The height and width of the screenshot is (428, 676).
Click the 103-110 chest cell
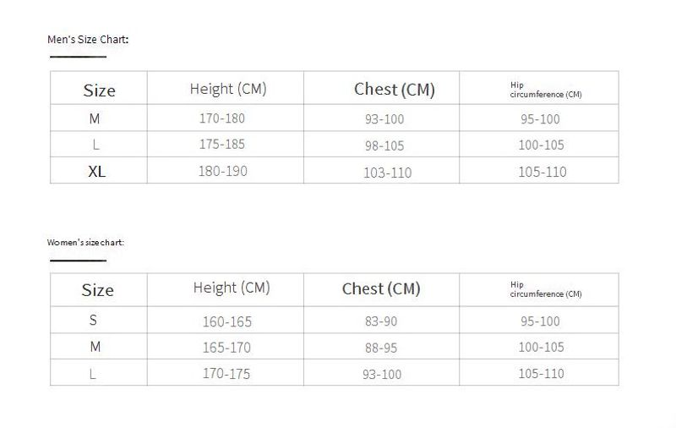pyautogui.click(x=387, y=173)
